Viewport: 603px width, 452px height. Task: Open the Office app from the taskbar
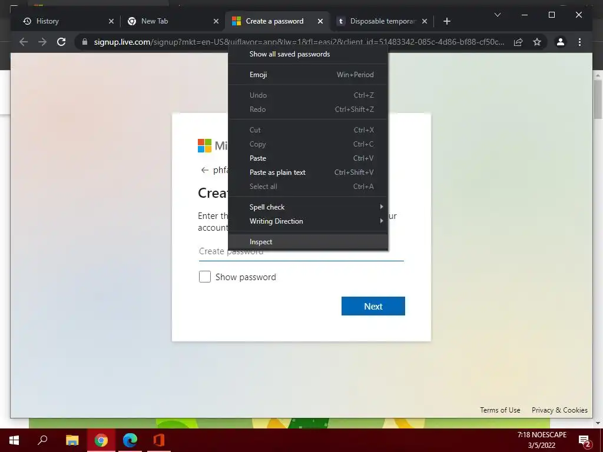159,440
